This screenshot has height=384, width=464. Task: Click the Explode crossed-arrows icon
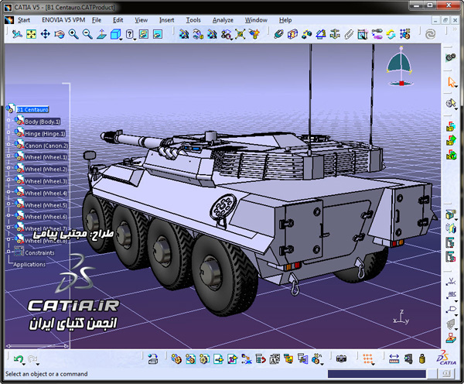(x=241, y=34)
